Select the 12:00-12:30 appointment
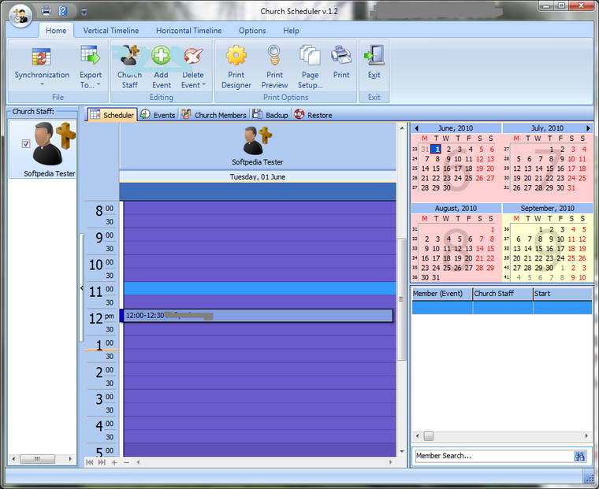Viewport: 599px width, 489px height. click(x=256, y=315)
